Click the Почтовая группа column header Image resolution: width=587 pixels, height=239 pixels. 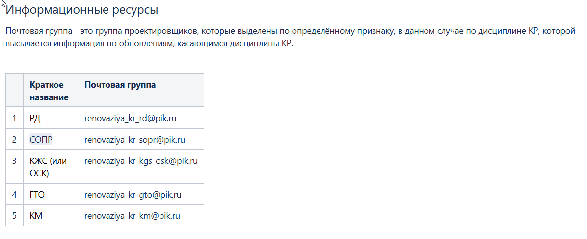point(141,90)
